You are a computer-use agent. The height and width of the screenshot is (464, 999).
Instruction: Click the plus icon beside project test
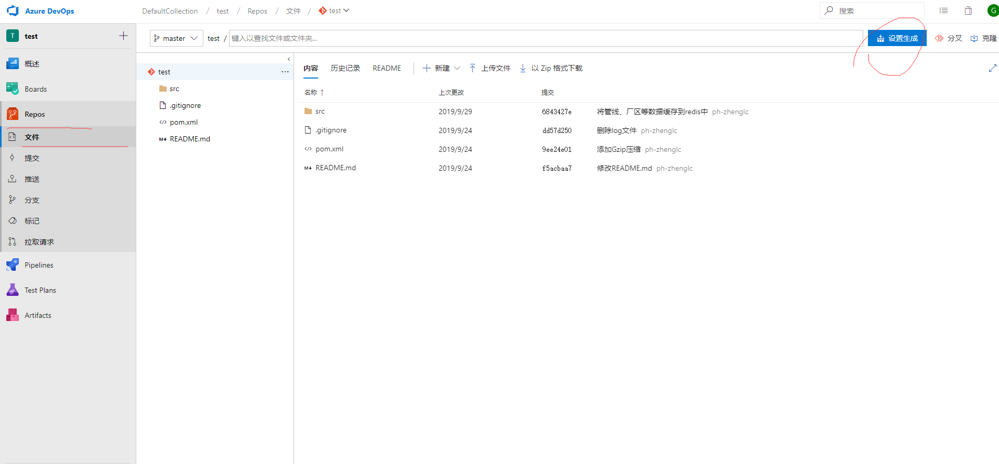(x=123, y=36)
